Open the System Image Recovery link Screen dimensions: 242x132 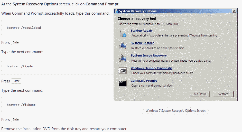149,55
